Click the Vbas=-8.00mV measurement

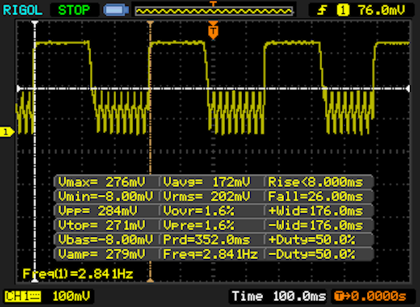pos(106,239)
